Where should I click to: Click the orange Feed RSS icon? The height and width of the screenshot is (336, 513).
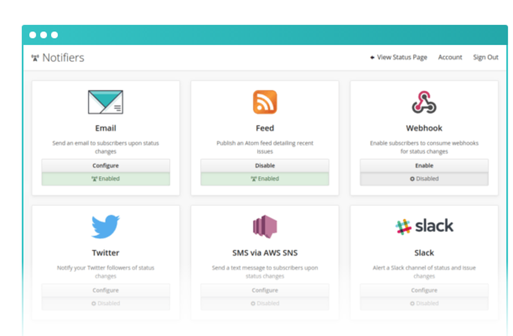(265, 102)
